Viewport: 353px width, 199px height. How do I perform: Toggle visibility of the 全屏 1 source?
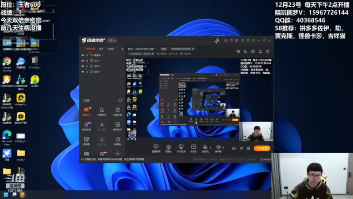point(83,72)
